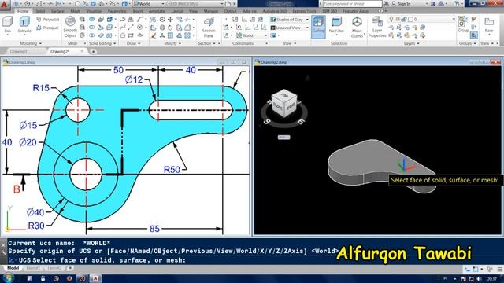The height and width of the screenshot is (283, 504).
Task: Open the Annotate ribbon tab
Action: (x=157, y=11)
